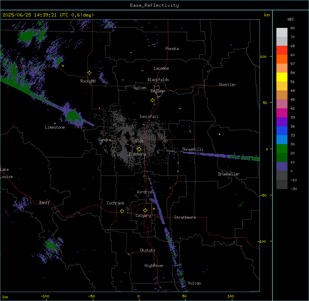
Task: Click the ThreeHills label
Action: point(192,149)
